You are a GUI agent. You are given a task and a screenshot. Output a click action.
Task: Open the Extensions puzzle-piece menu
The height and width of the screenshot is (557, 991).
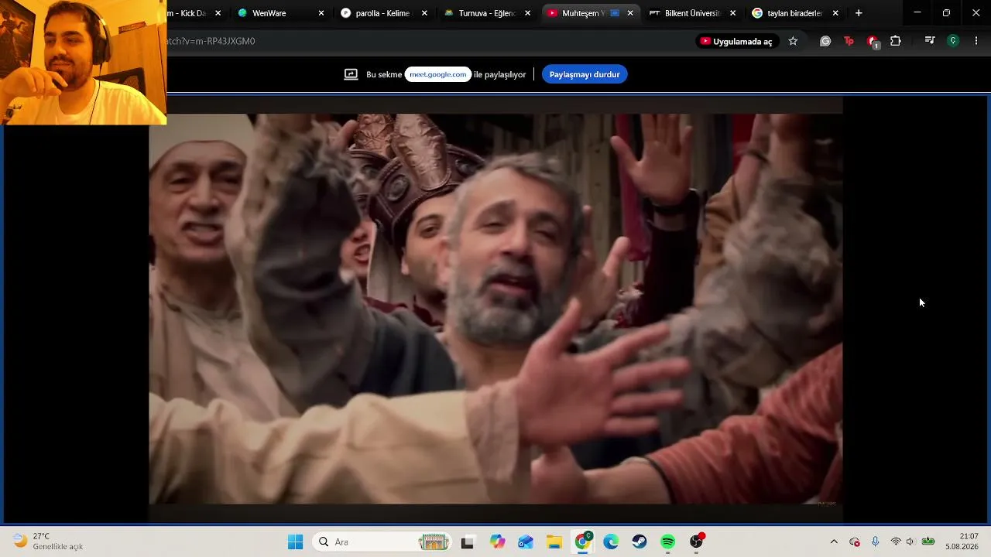tap(896, 41)
